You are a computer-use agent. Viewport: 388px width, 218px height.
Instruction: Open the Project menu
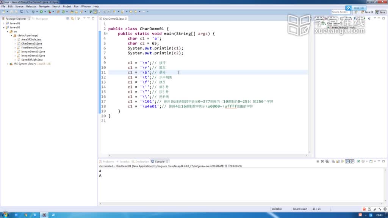67,6
